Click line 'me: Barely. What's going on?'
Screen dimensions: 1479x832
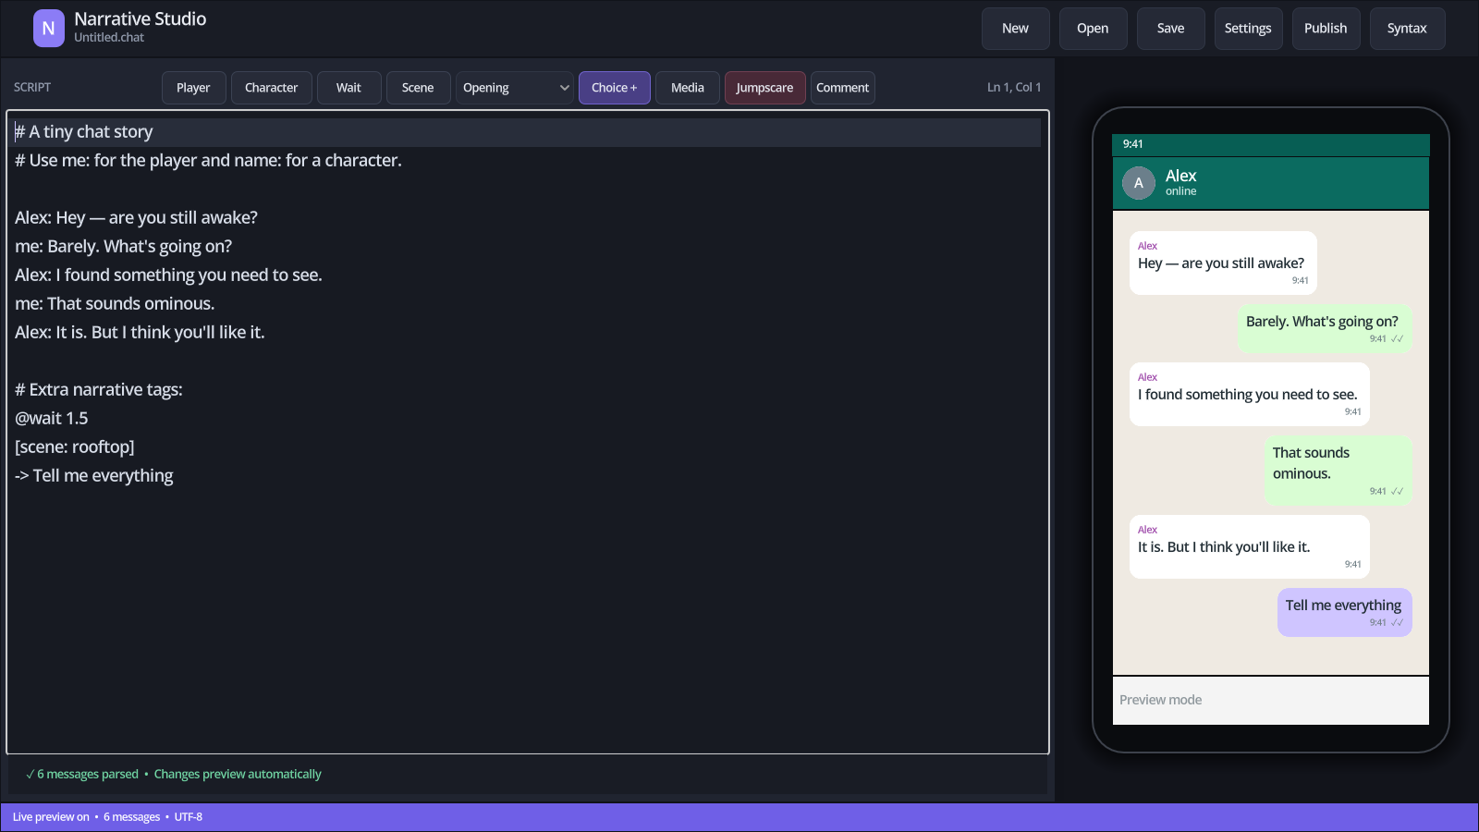pos(123,247)
